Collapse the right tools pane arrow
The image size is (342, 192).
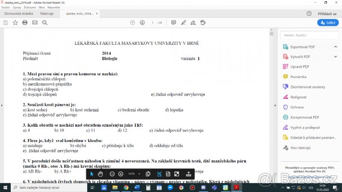[275, 105]
